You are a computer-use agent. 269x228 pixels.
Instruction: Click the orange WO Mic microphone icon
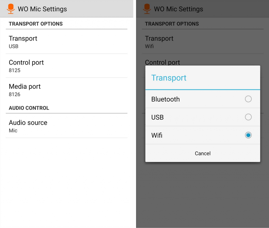[x=11, y=9]
